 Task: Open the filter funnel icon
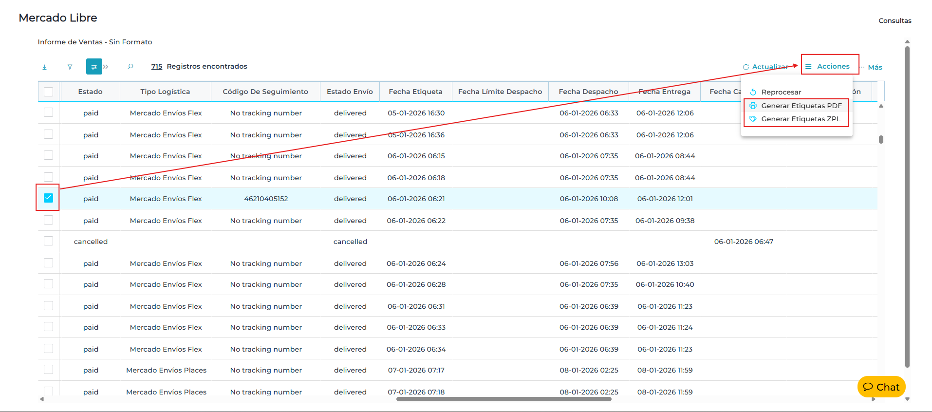[x=70, y=67]
